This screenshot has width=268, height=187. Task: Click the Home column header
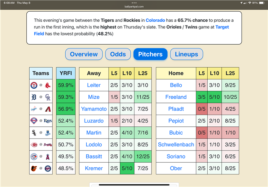click(176, 73)
